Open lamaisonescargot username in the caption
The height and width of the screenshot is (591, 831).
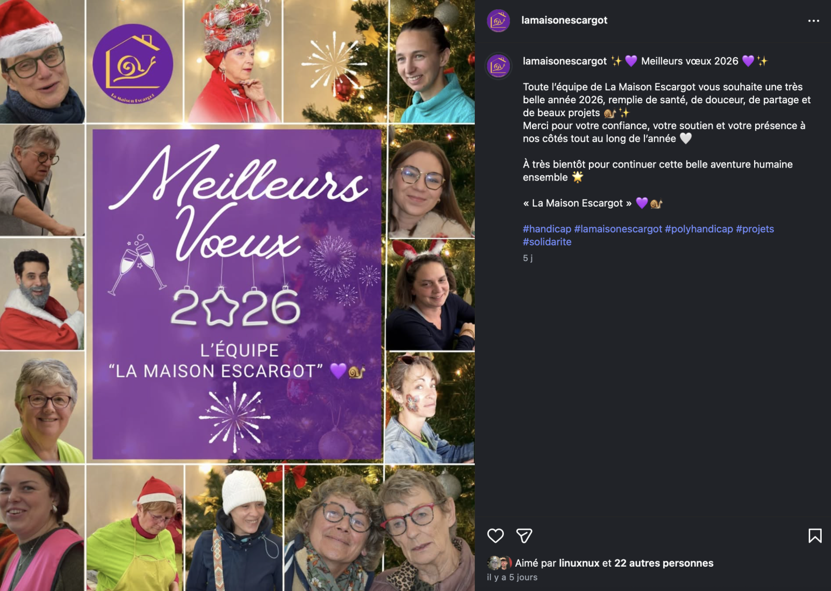pyautogui.click(x=565, y=61)
